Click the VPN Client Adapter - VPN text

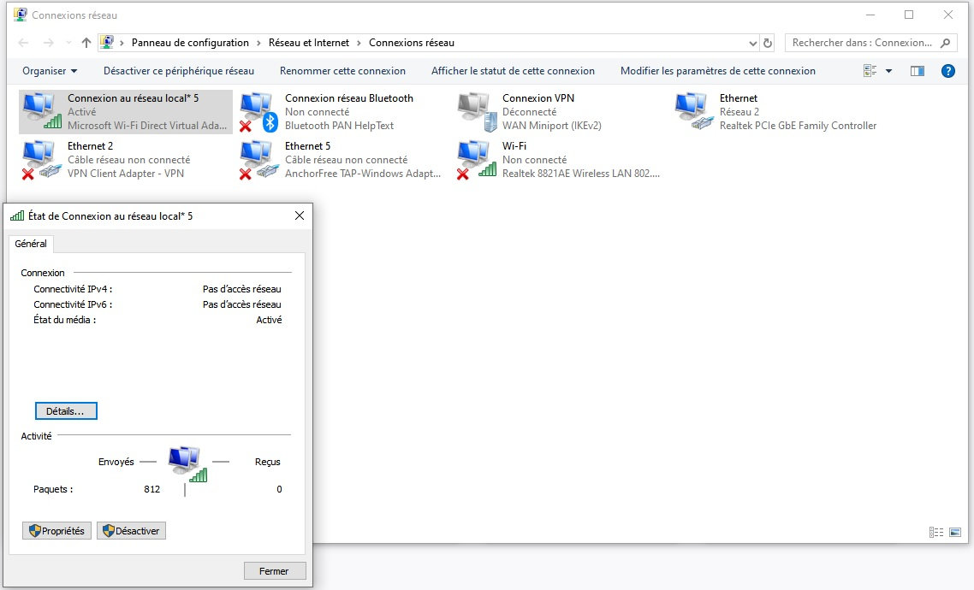click(126, 173)
